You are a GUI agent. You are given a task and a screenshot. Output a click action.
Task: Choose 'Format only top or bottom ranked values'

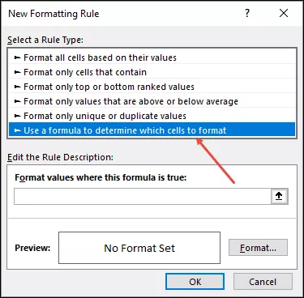pyautogui.click(x=152, y=87)
